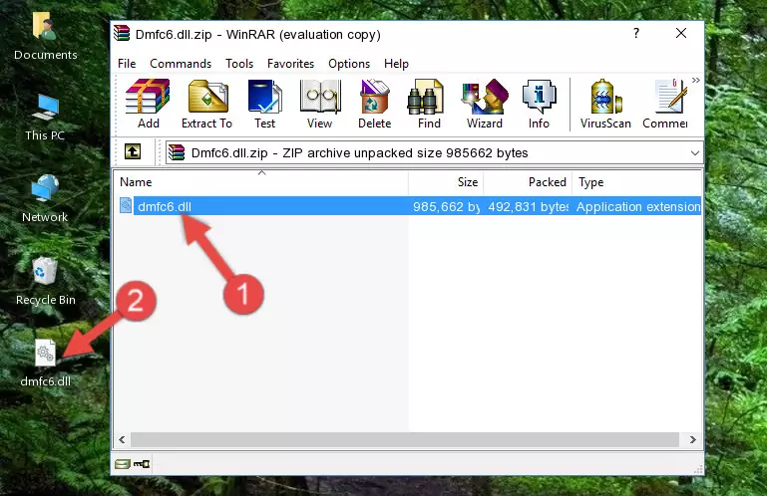Click the archive icon in the address bar
This screenshot has height=496, width=767.
coord(177,152)
